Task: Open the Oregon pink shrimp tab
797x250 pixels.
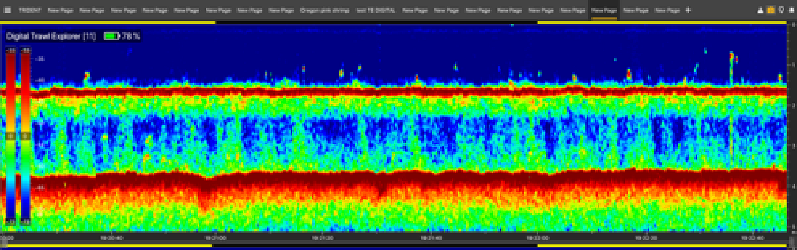Action: click(324, 10)
